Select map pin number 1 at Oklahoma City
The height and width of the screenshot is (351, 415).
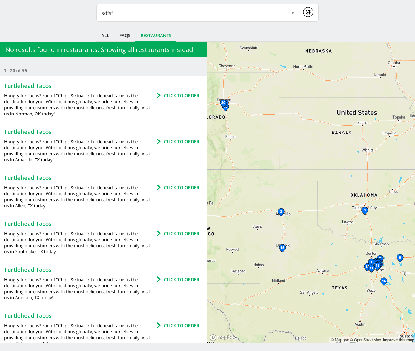[x=365, y=210]
